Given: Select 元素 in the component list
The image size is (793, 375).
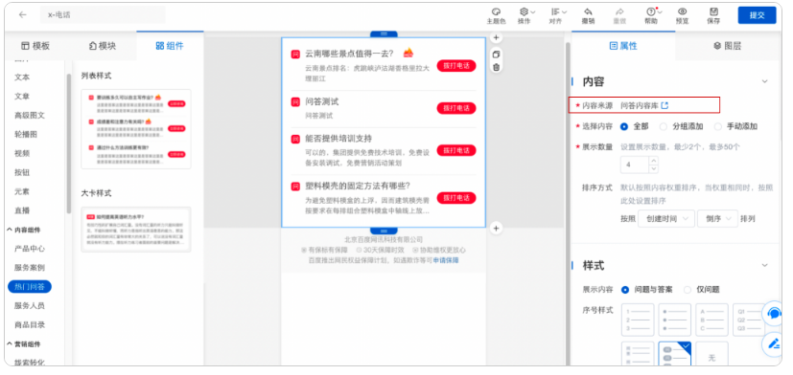Looking at the screenshot, I should 22,191.
